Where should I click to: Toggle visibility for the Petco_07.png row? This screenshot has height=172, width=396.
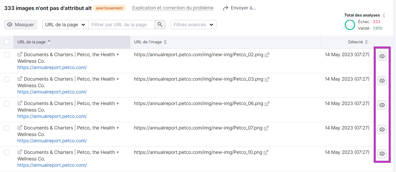tap(382, 129)
